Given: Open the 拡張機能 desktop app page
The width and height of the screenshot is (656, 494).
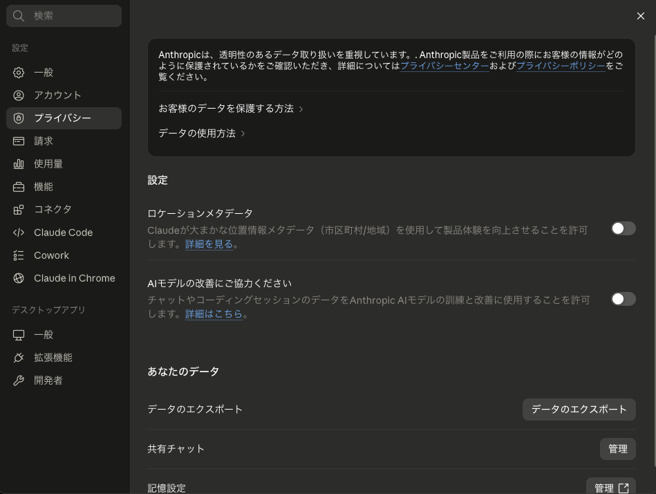Looking at the screenshot, I should (64, 358).
